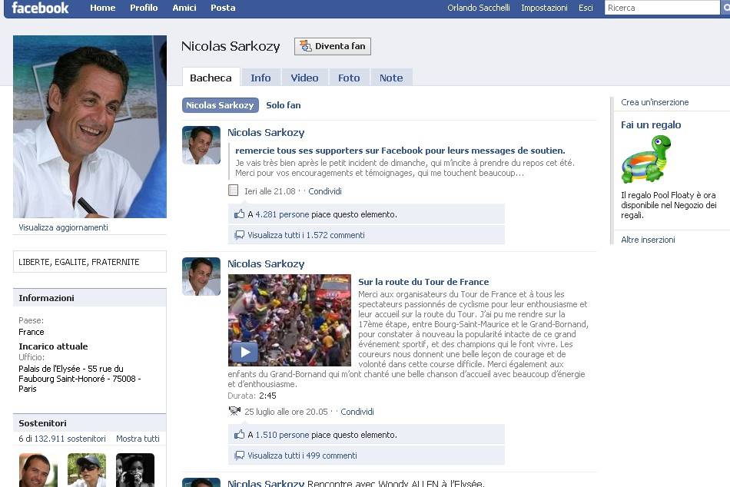Select the Nicolas Sarkozy wall filter
The width and height of the screenshot is (730, 487).
point(221,105)
